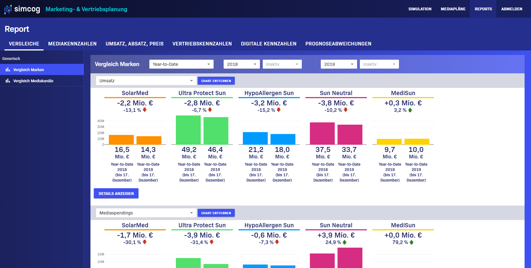Select Vergleich Mediakanäle in the sidebar
Image resolution: width=531 pixels, height=268 pixels.
pyautogui.click(x=42, y=81)
